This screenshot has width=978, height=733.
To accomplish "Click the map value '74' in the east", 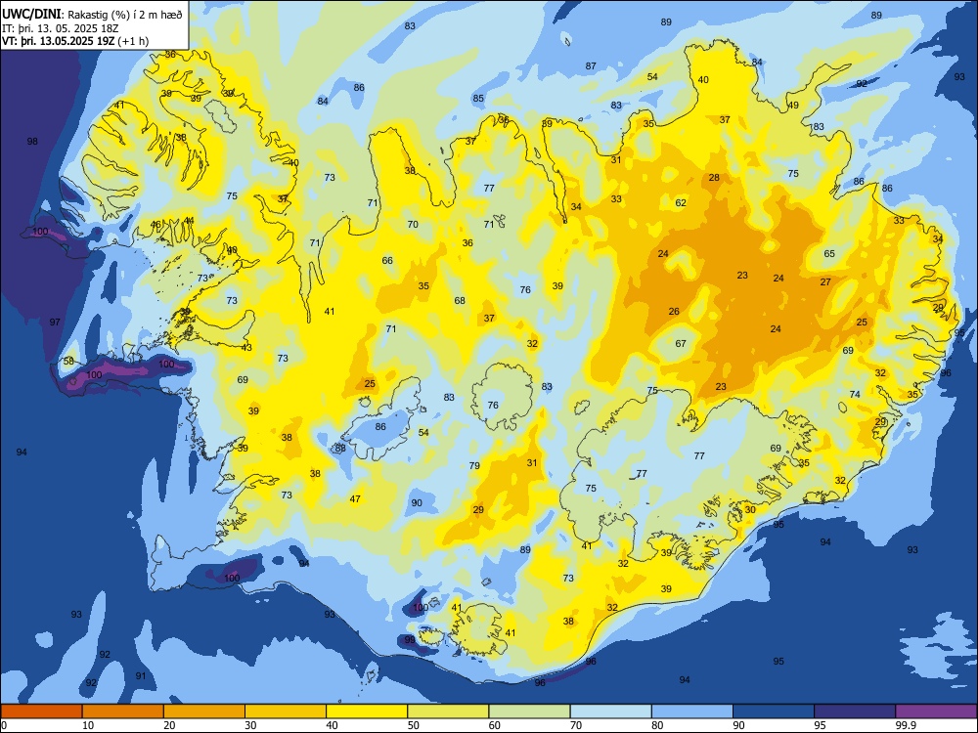I will (855, 395).
